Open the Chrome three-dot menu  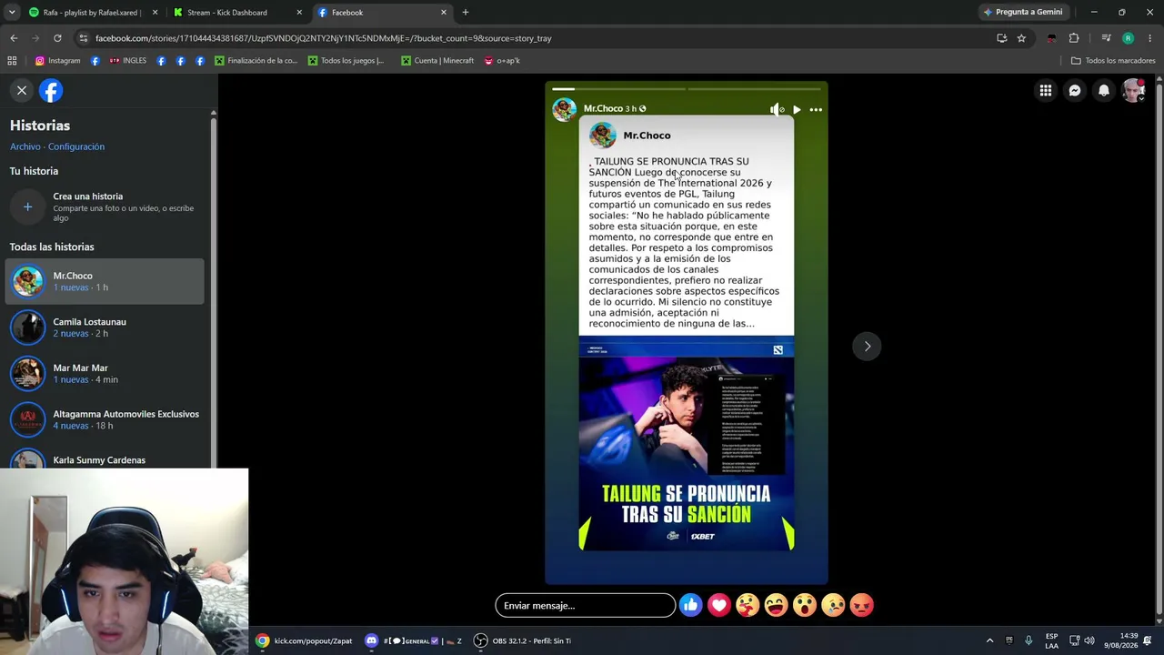(1150, 38)
